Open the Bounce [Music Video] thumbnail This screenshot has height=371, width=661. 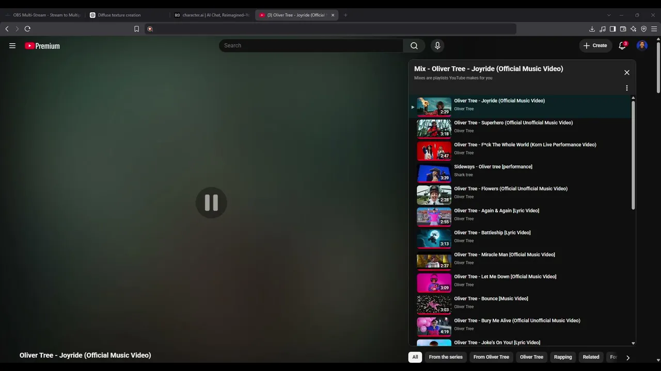434,305
